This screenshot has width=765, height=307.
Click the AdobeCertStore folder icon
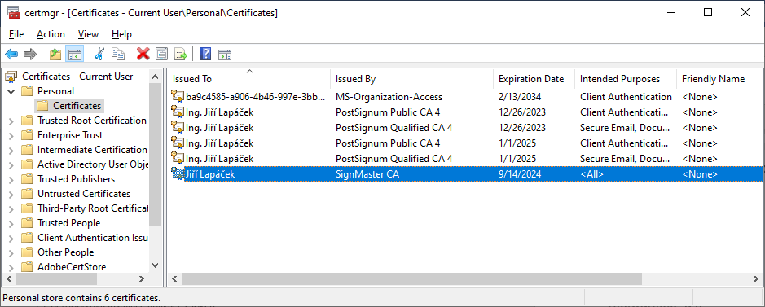pyautogui.click(x=28, y=266)
